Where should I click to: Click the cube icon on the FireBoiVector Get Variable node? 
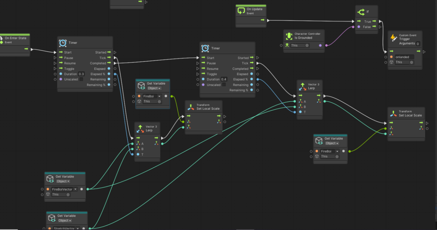click(x=50, y=179)
